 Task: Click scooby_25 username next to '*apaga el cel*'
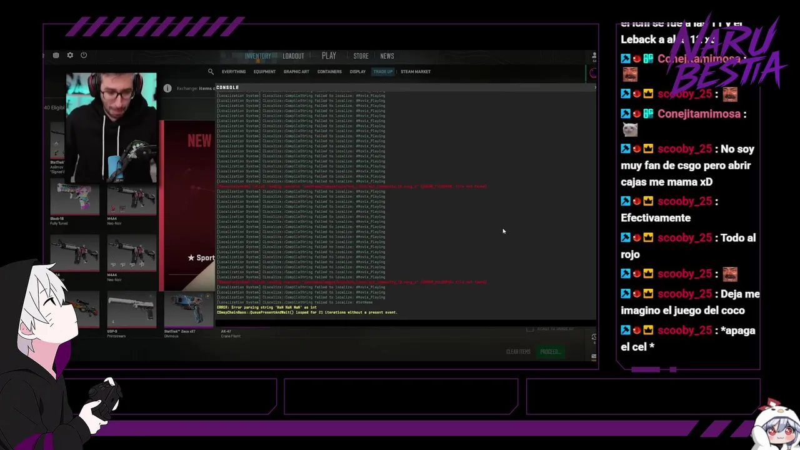coord(685,330)
